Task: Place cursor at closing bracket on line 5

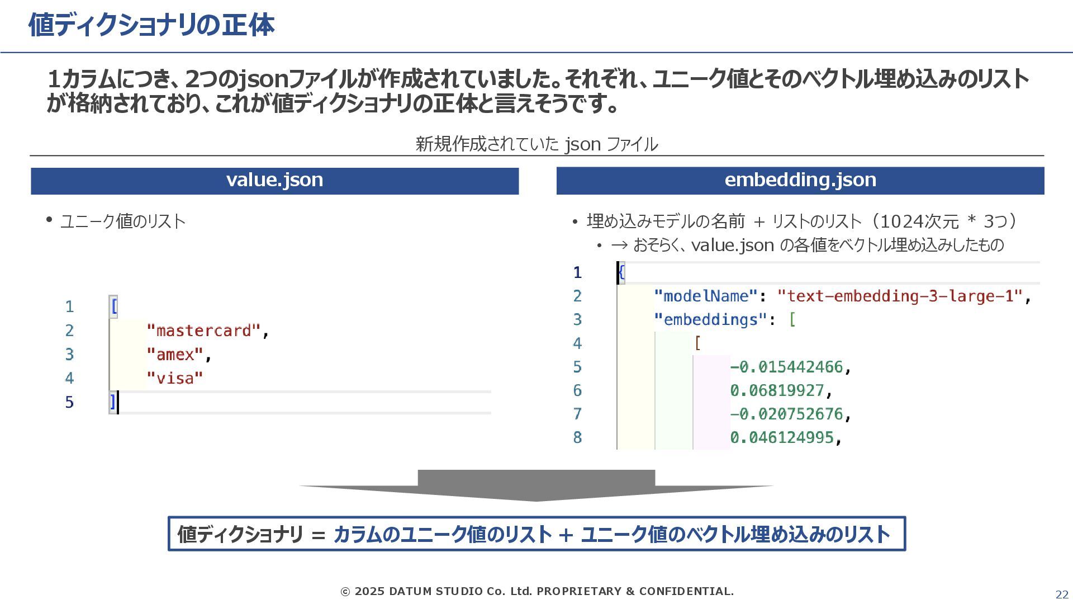Action: click(x=113, y=402)
